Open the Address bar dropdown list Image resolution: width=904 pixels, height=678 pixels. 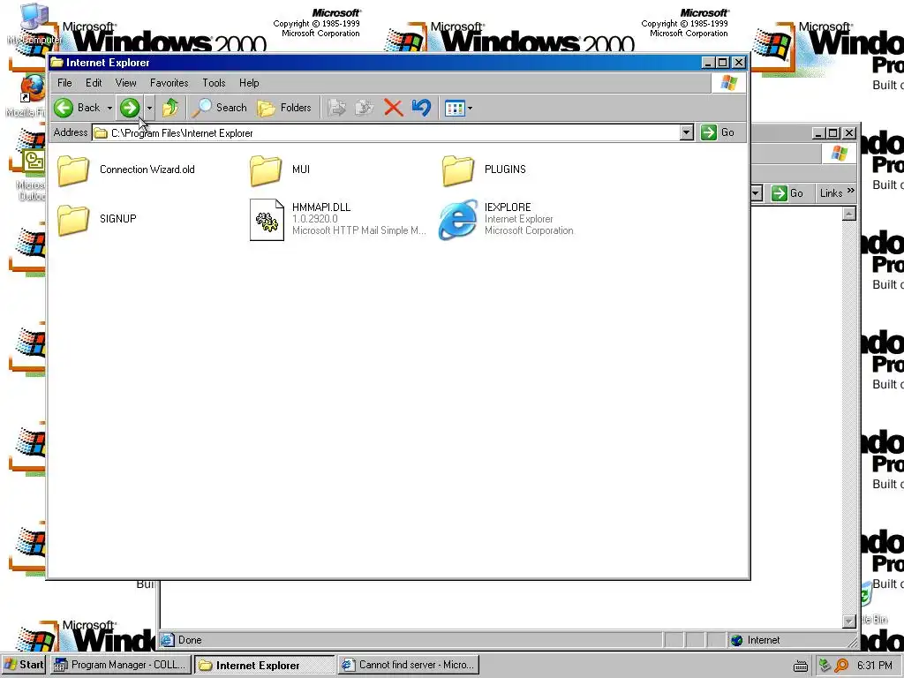point(686,132)
